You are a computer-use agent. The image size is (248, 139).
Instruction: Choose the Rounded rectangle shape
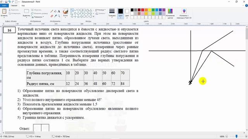[84, 10]
